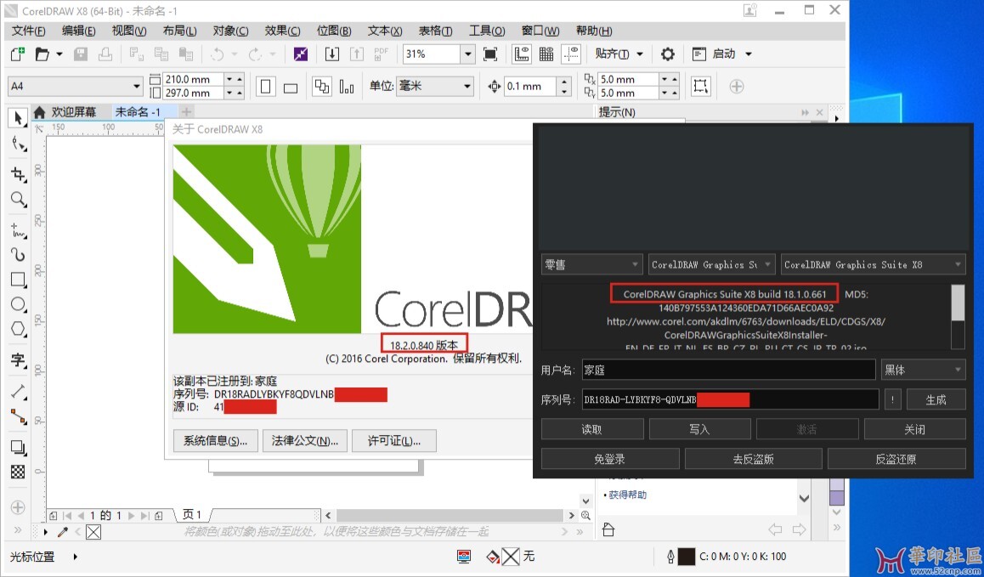The height and width of the screenshot is (577, 984).
Task: Click the Import icon in the toolbar
Action: click(x=332, y=54)
